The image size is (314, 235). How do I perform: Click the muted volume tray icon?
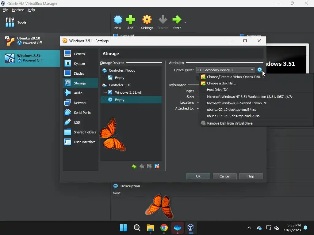(x=277, y=228)
